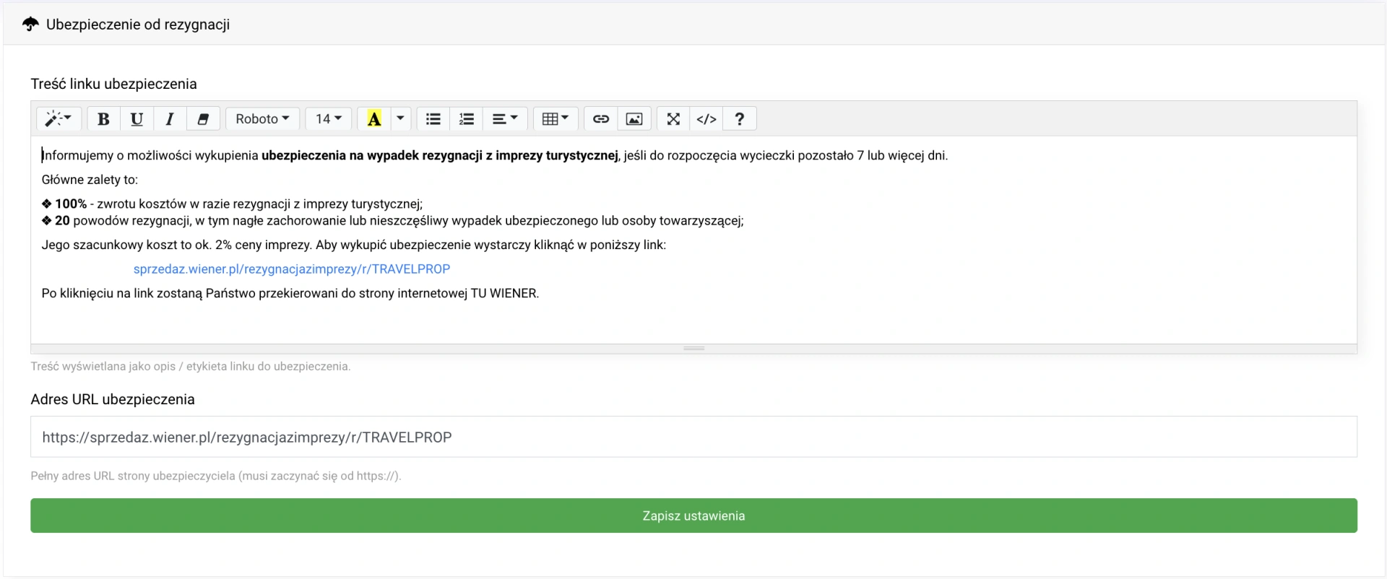Click the Zapisz ustawienia button
This screenshot has width=1387, height=579.
[693, 515]
